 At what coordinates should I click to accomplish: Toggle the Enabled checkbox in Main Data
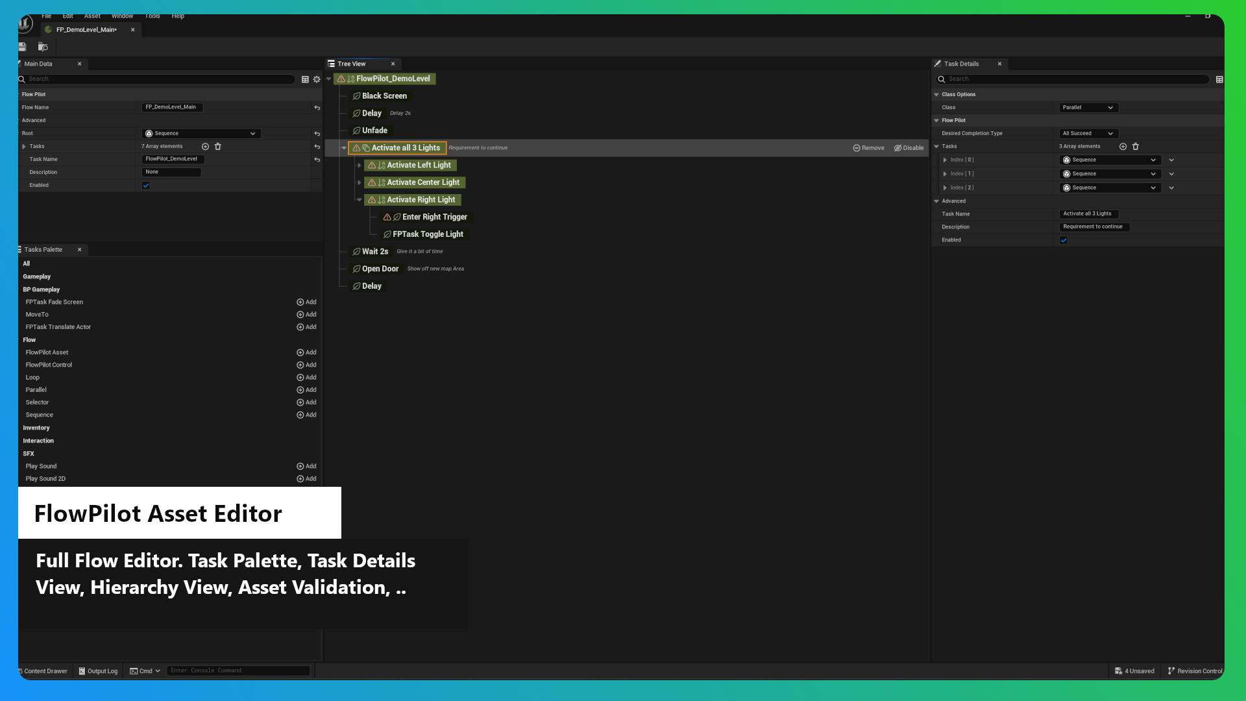pyautogui.click(x=146, y=186)
